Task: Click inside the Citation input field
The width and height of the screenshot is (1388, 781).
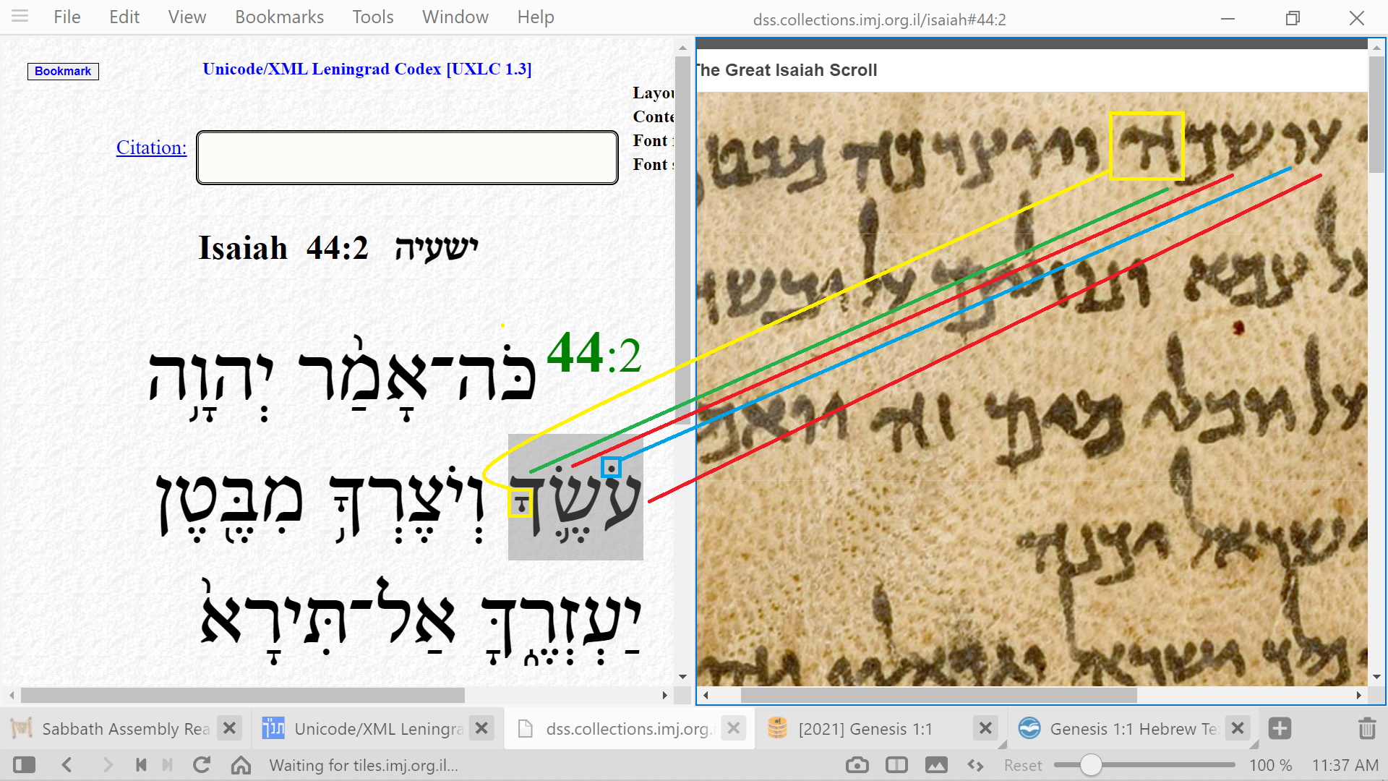Action: (407, 158)
